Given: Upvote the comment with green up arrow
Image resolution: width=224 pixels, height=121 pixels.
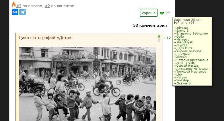Looking at the screenshot, I should [x=159, y=36].
